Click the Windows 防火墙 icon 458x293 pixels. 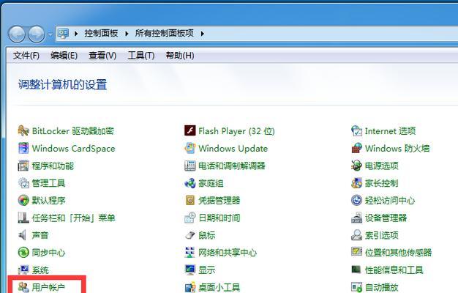coord(356,148)
